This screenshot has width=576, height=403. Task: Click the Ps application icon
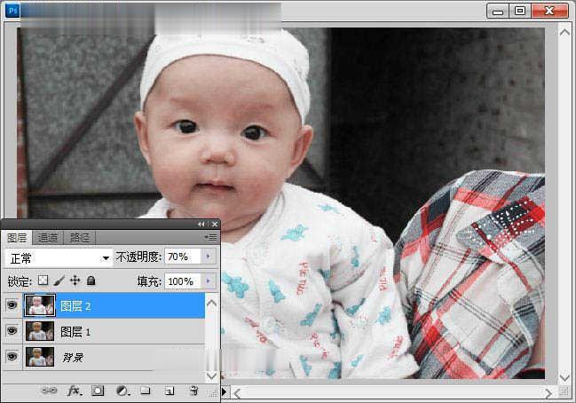click(x=12, y=11)
